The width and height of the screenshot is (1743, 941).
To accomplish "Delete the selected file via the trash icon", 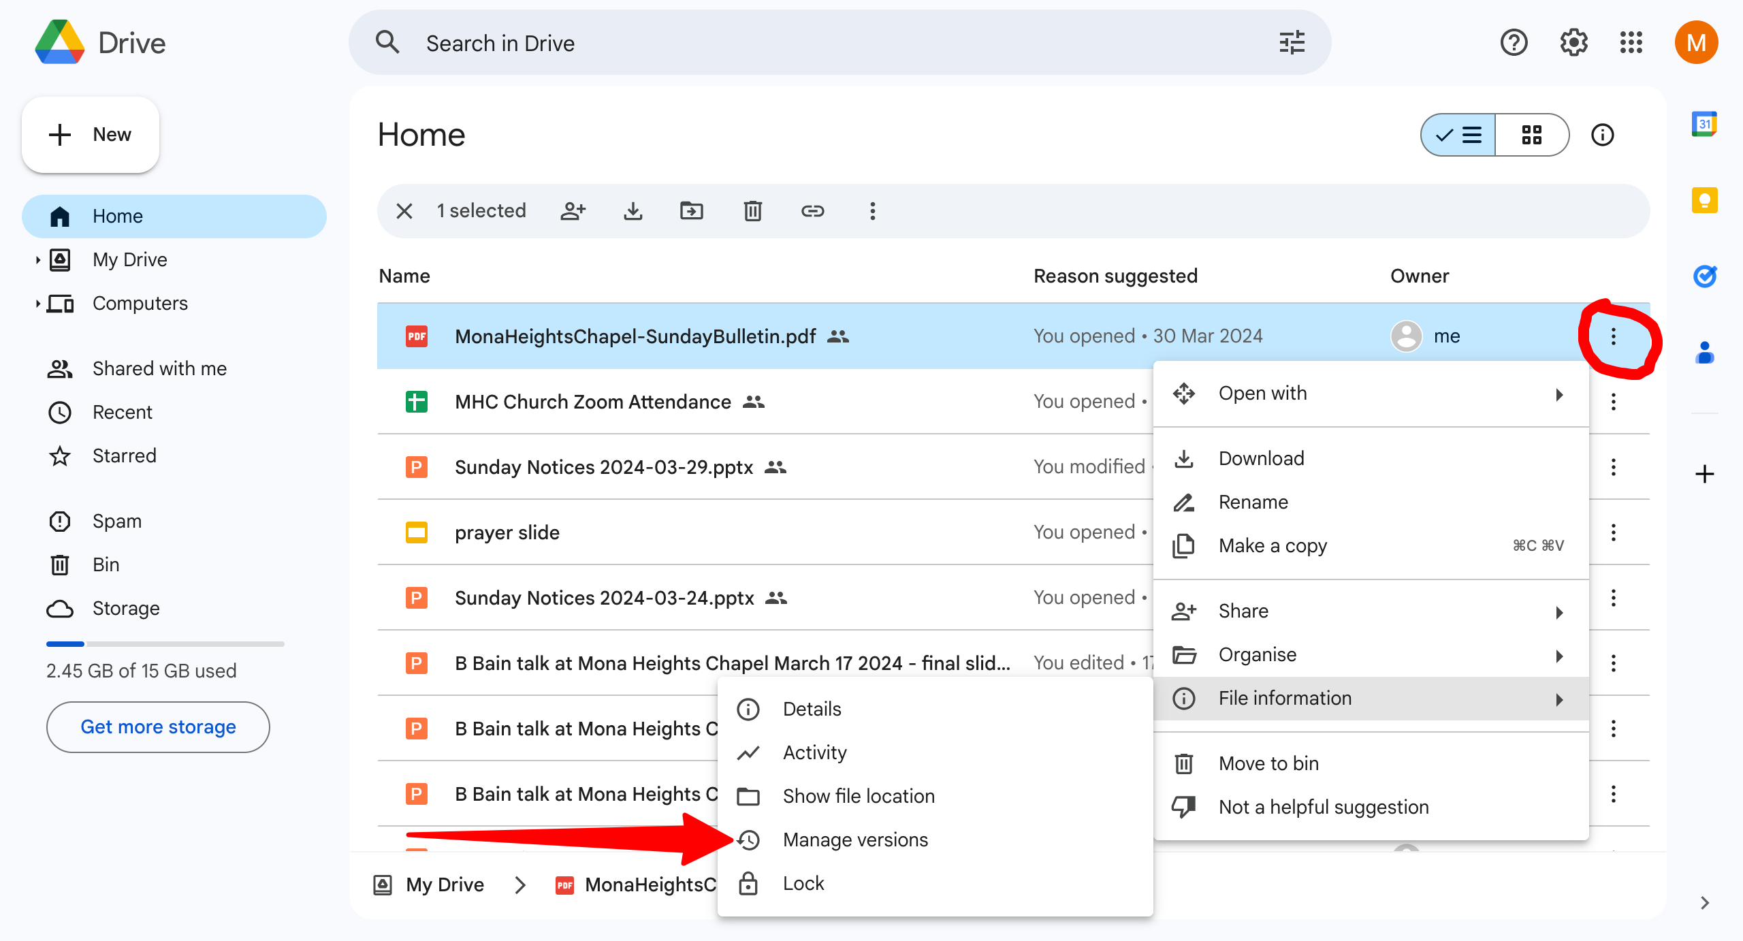I will coord(752,211).
